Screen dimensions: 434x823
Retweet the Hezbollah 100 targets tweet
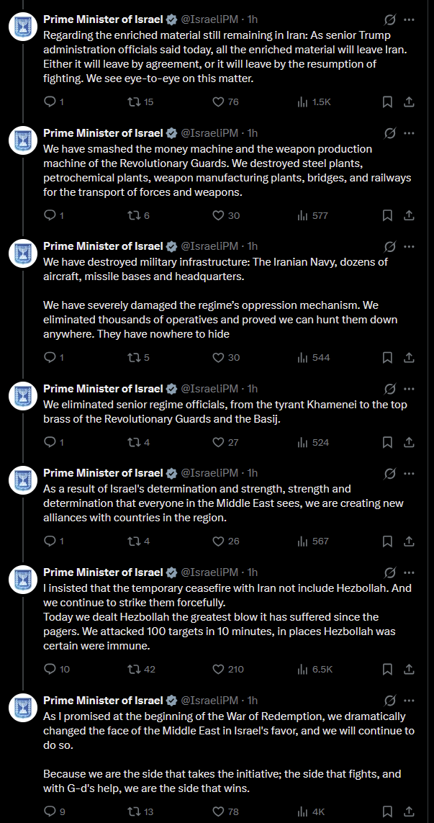[x=132, y=669]
